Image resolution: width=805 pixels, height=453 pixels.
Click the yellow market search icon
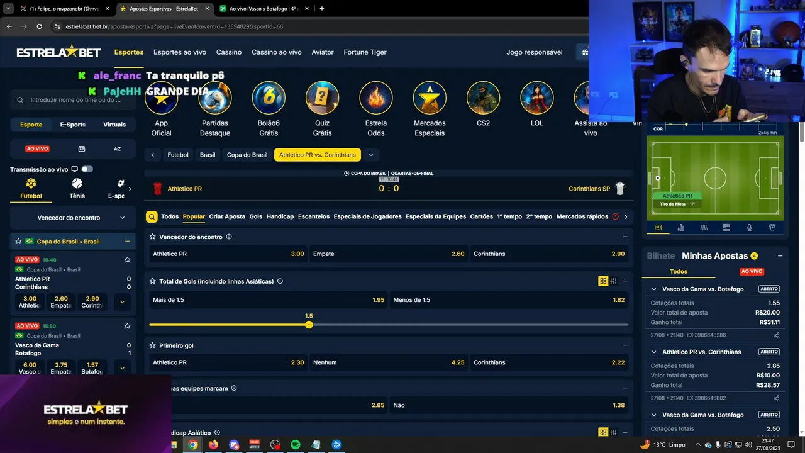pos(152,216)
